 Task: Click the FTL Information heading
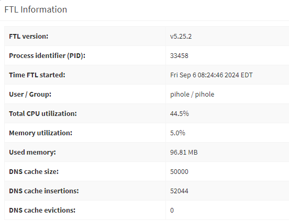[36, 9]
